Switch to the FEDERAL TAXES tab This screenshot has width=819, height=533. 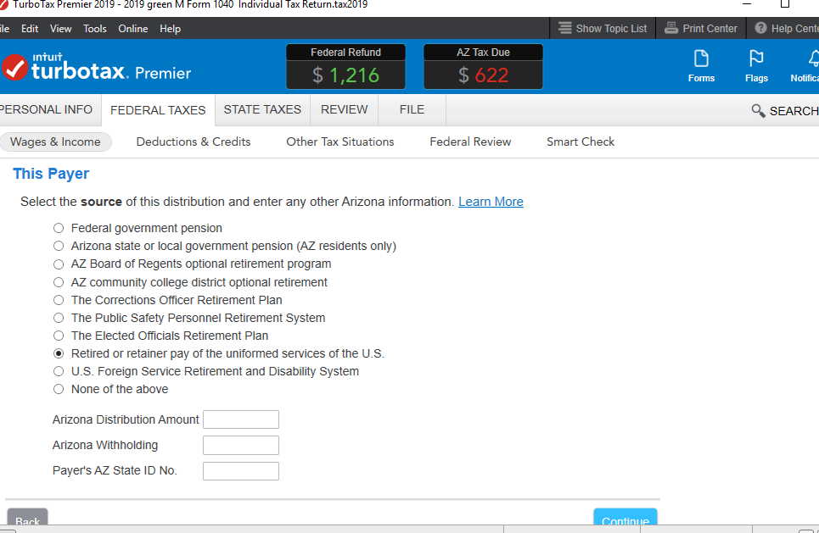158,110
